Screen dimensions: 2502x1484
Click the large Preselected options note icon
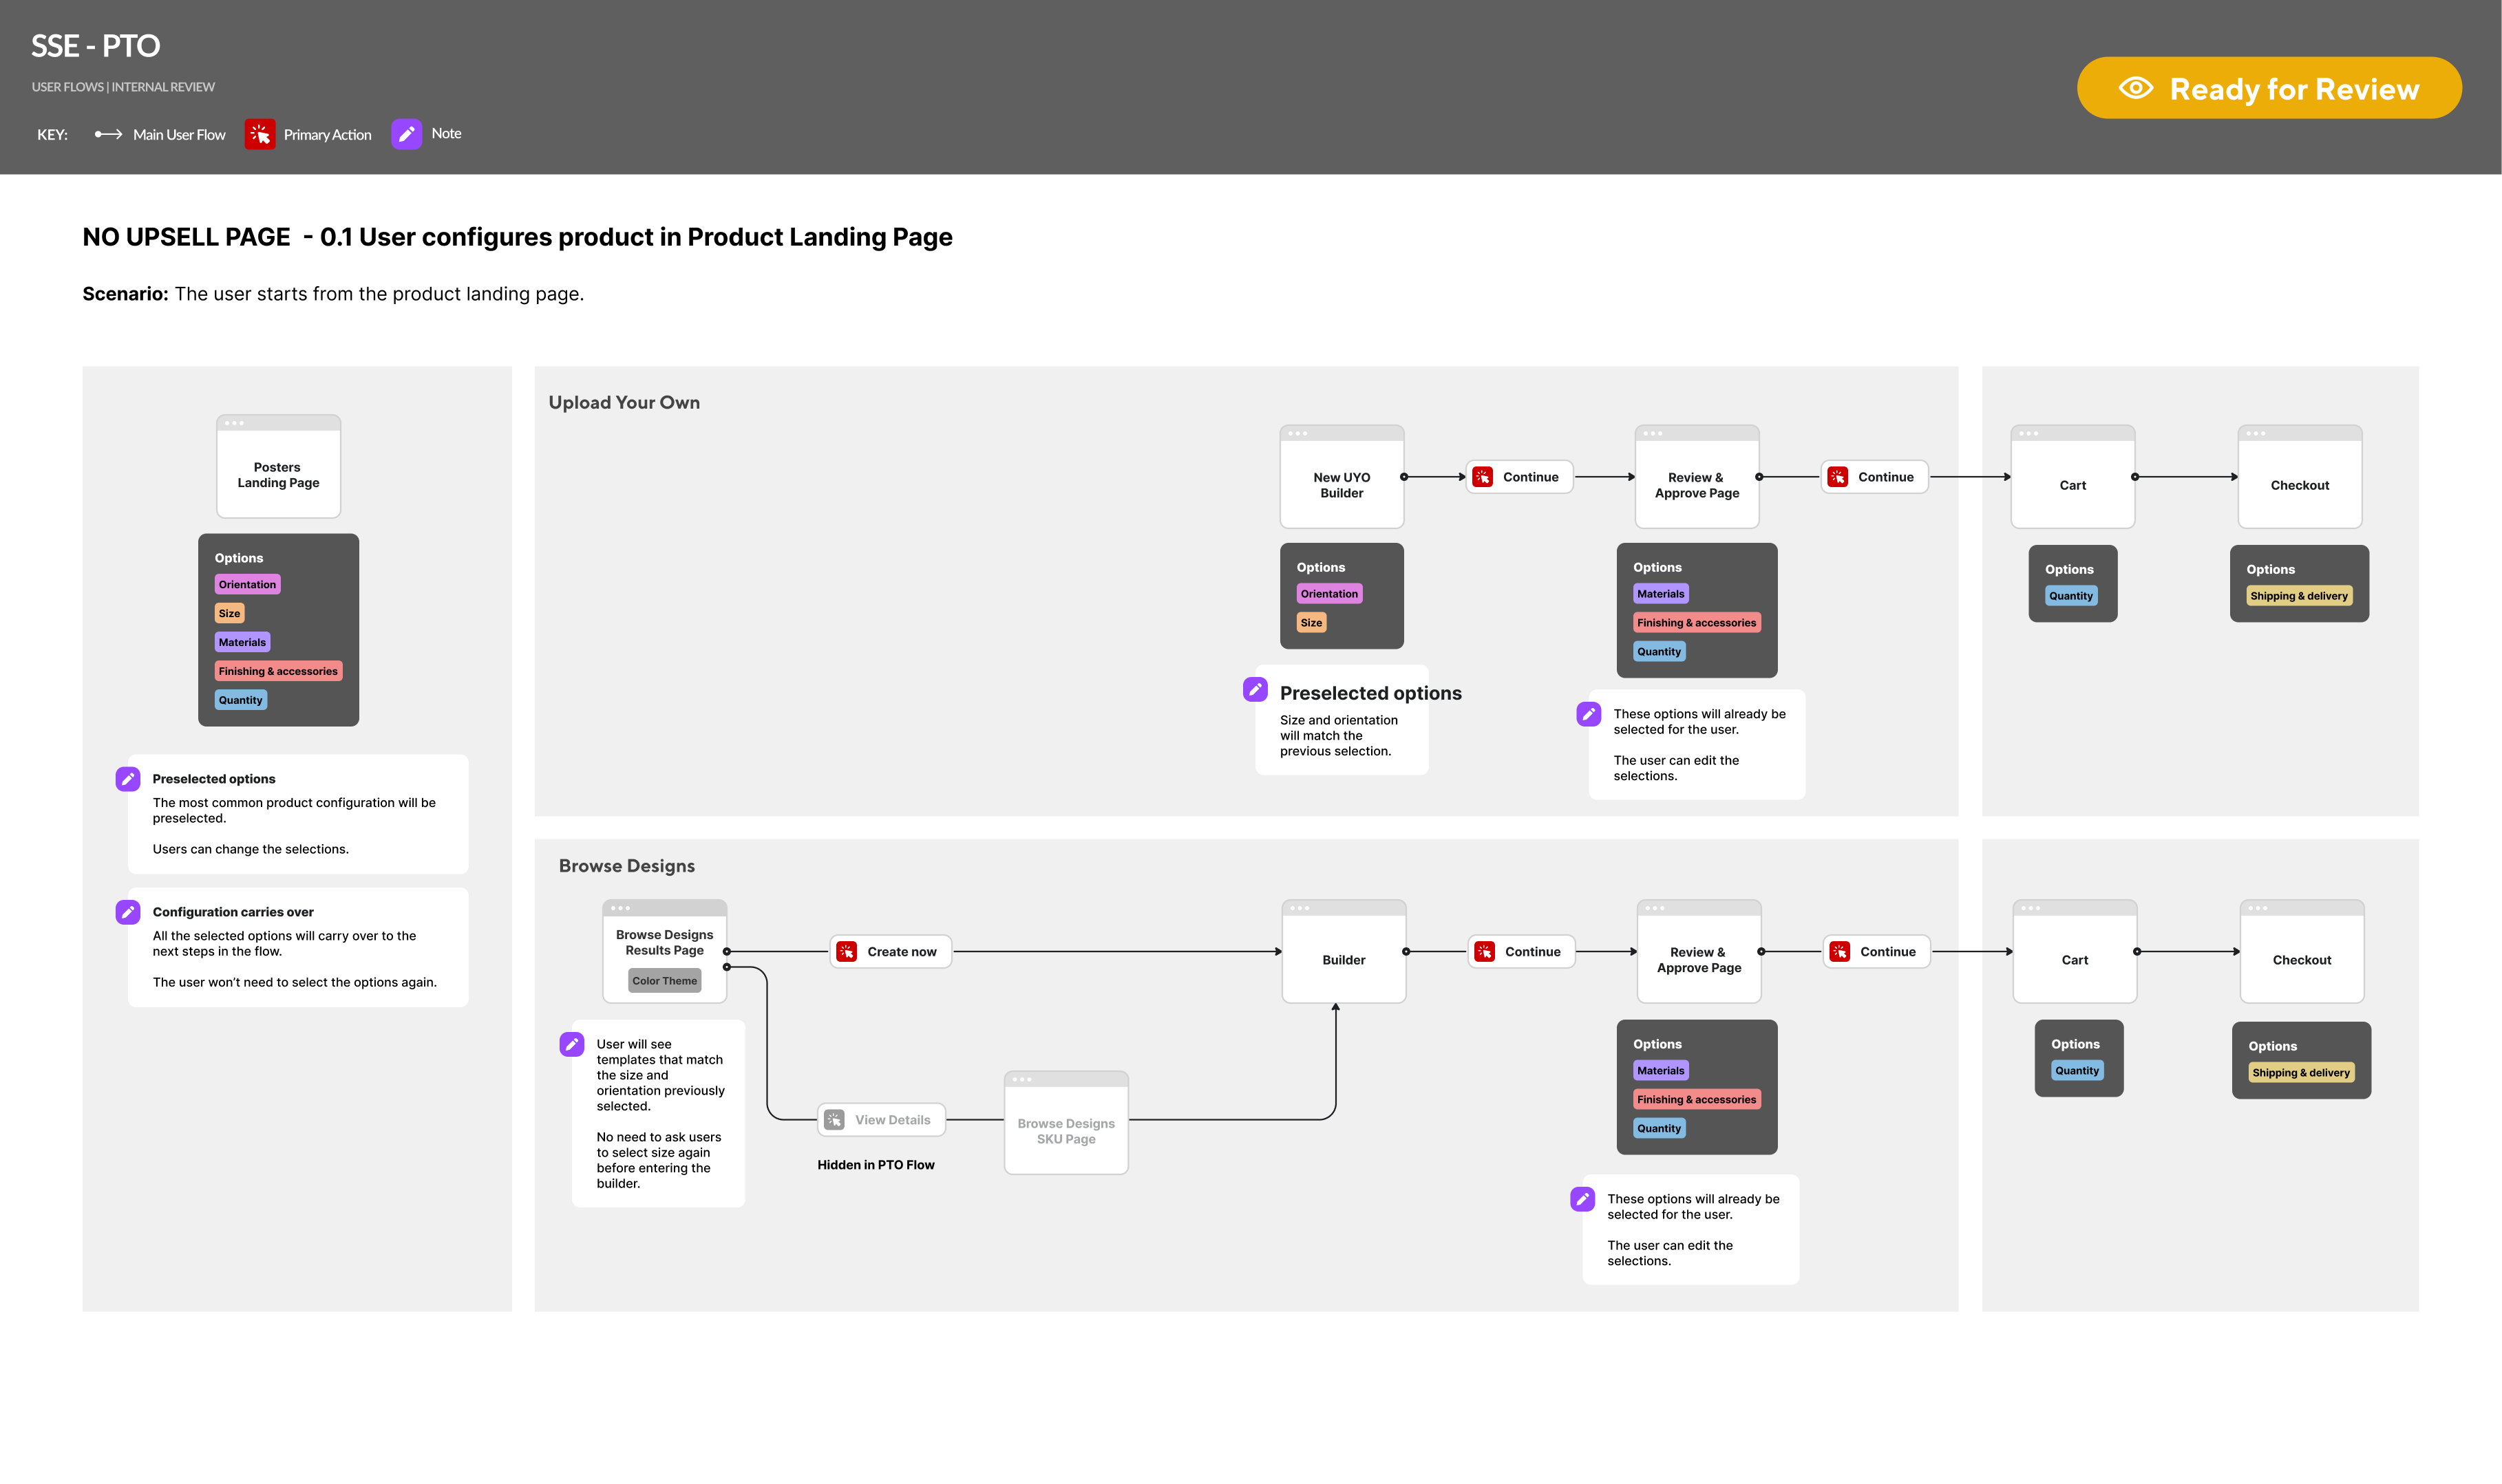(1255, 689)
